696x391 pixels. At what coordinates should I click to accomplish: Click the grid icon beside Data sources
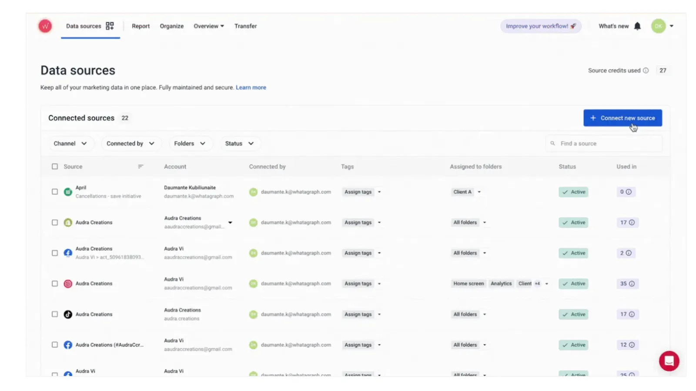click(110, 26)
